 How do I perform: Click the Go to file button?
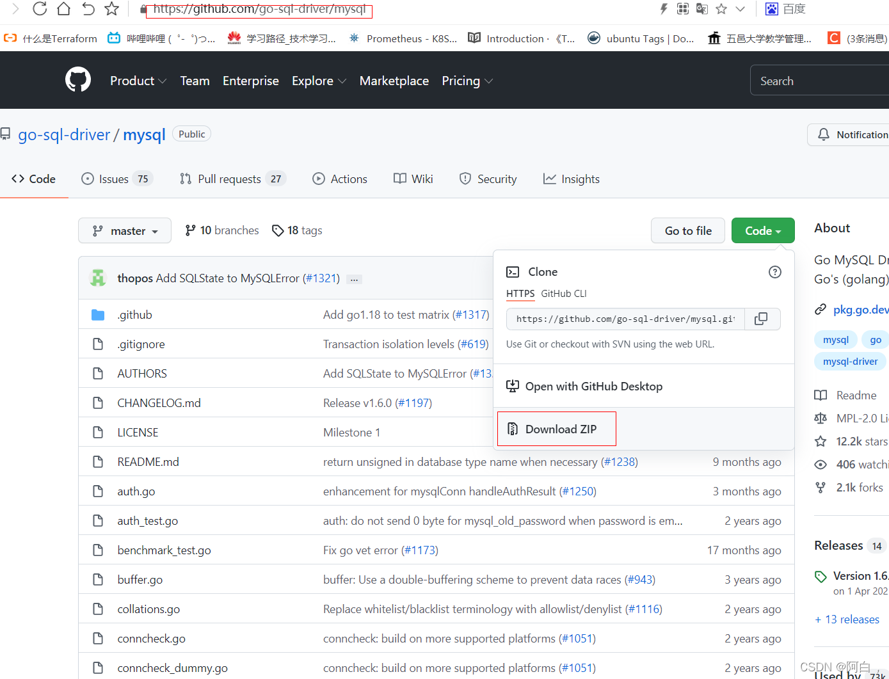click(x=688, y=230)
